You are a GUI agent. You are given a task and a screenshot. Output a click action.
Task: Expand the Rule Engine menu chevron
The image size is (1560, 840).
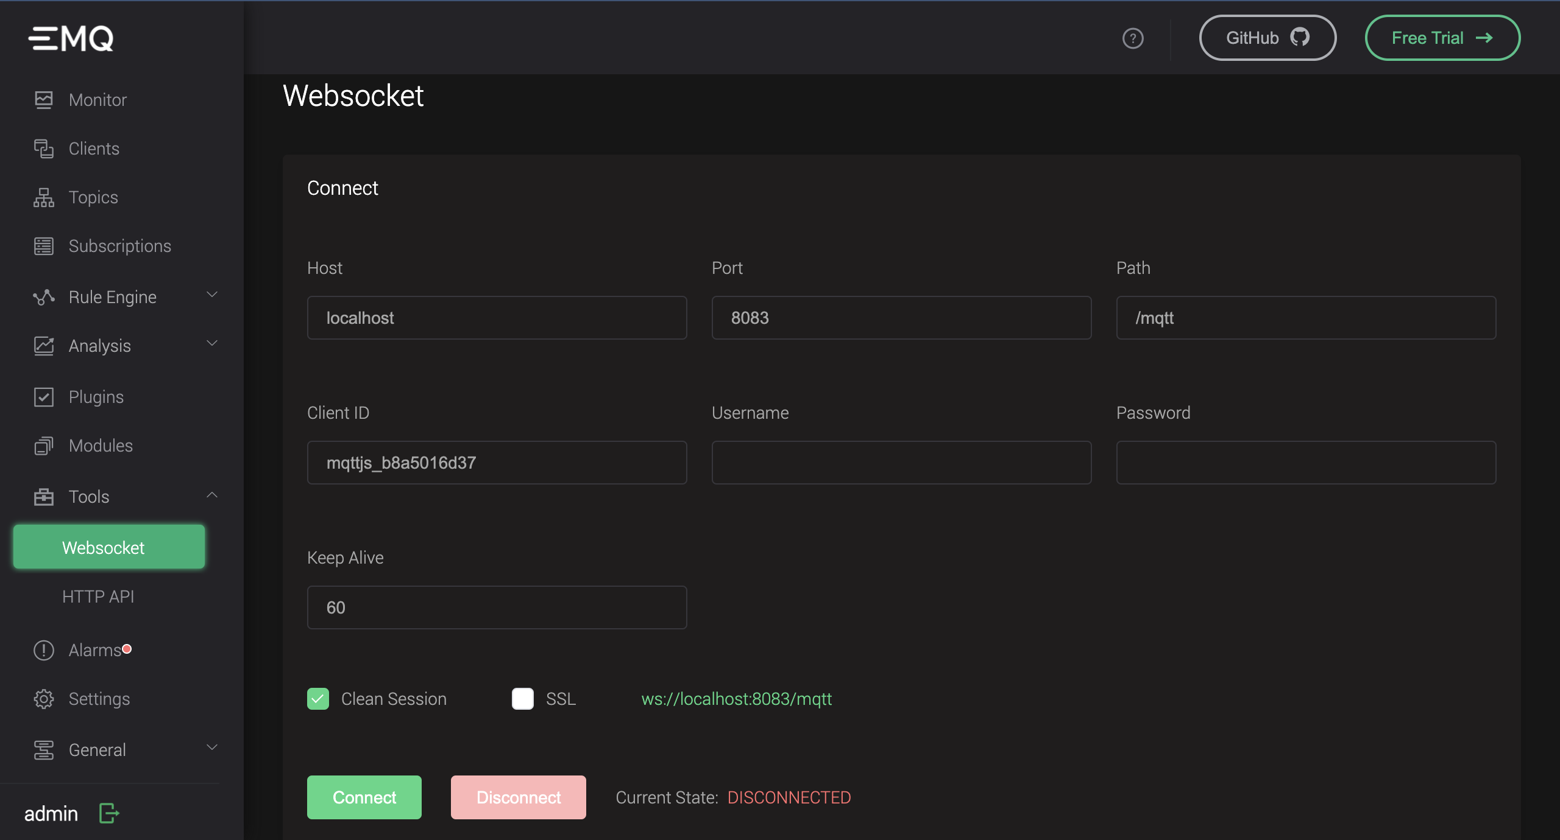pos(212,295)
